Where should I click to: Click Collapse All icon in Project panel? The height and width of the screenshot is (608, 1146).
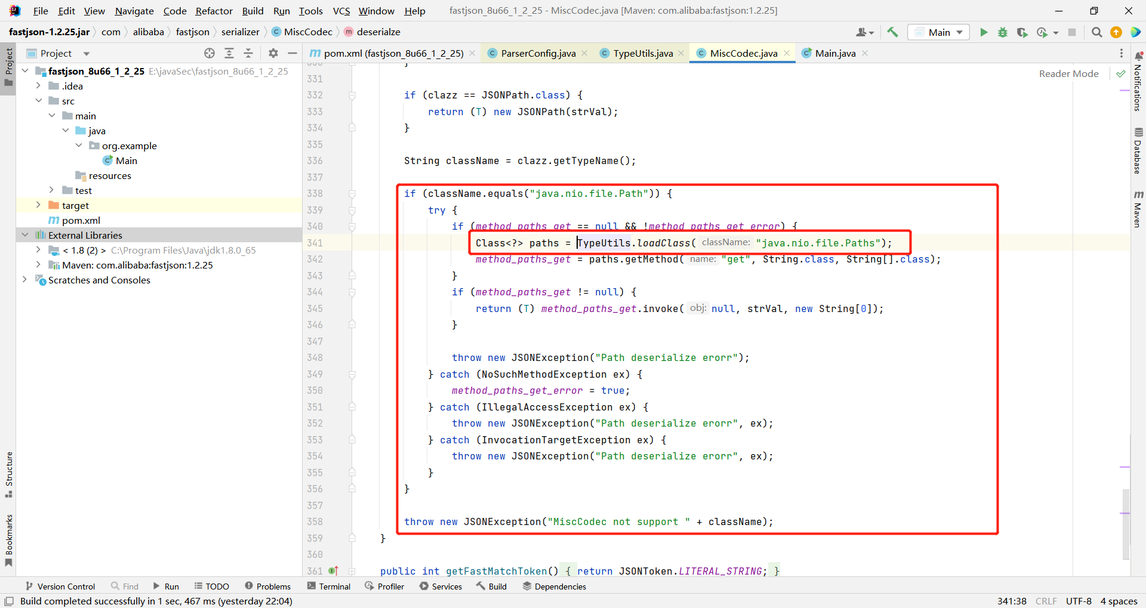248,53
